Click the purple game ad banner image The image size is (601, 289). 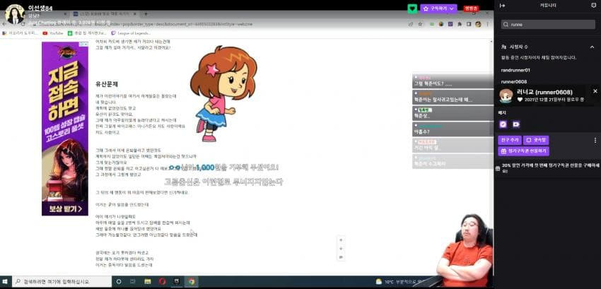pyautogui.click(x=65, y=129)
